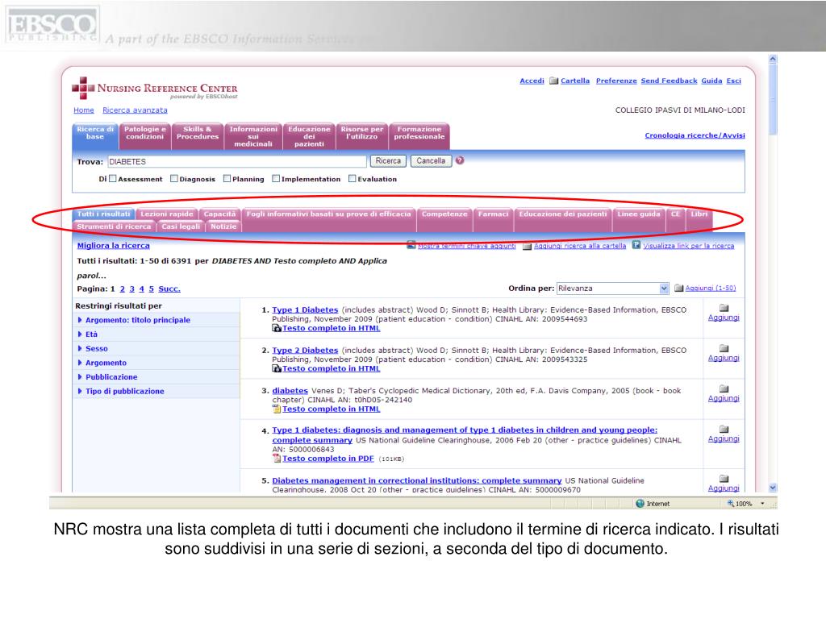Click the folder icon for result 2 Type 2 Diabetes

tap(724, 348)
